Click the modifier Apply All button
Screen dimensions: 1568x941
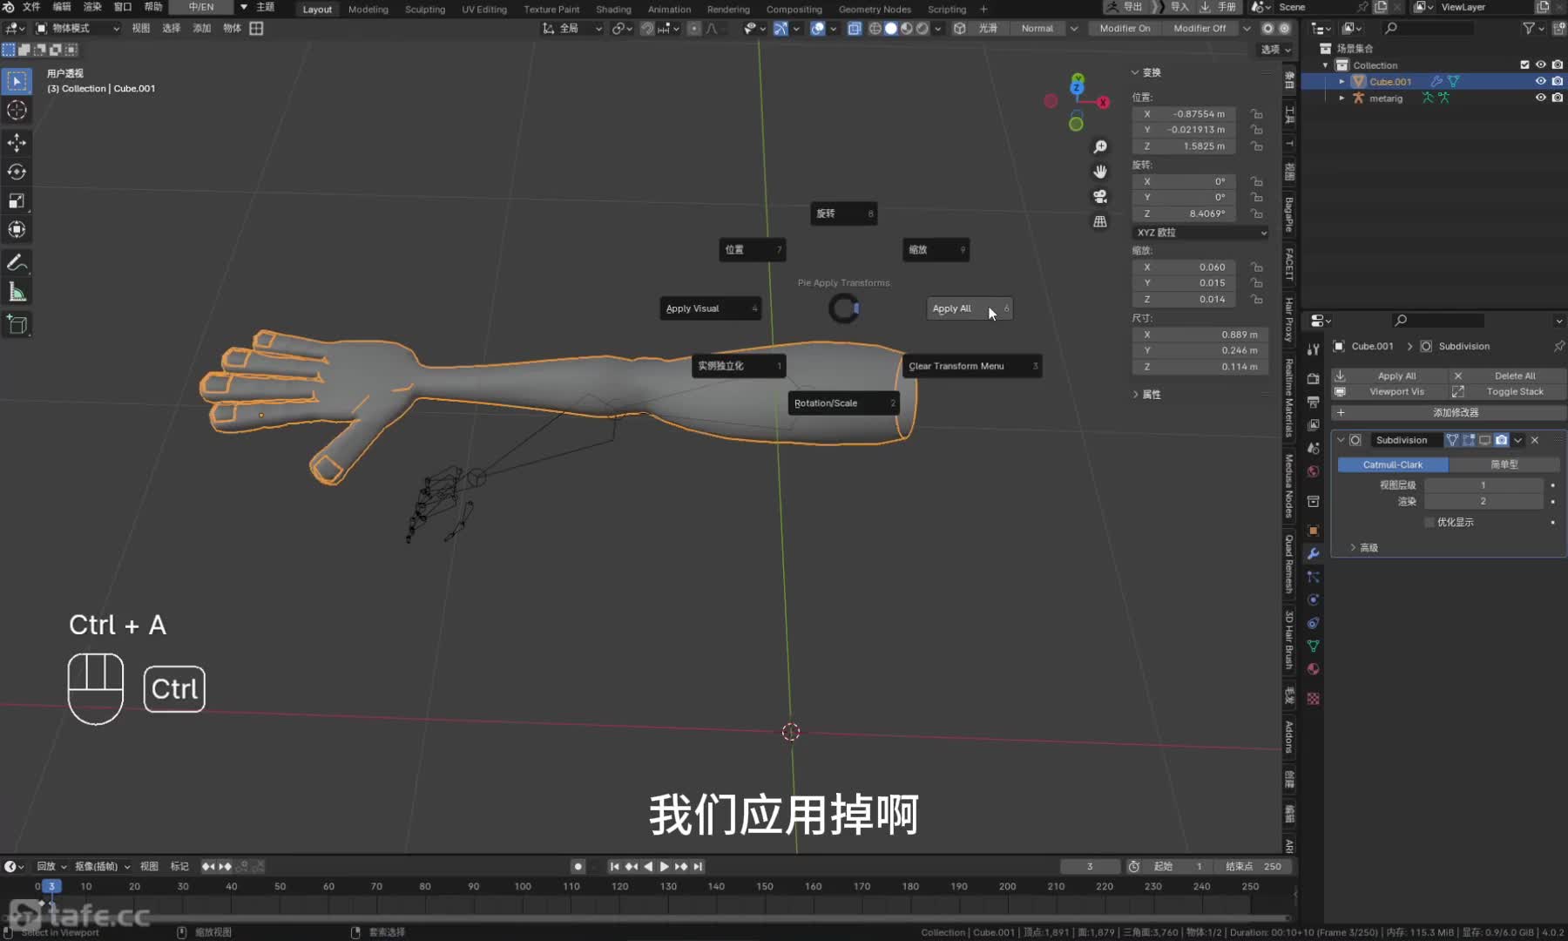(1389, 376)
